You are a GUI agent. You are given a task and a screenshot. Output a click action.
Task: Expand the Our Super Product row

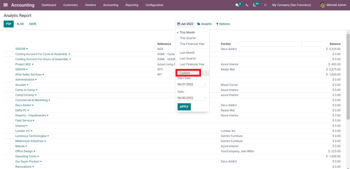pyautogui.click(x=29, y=162)
